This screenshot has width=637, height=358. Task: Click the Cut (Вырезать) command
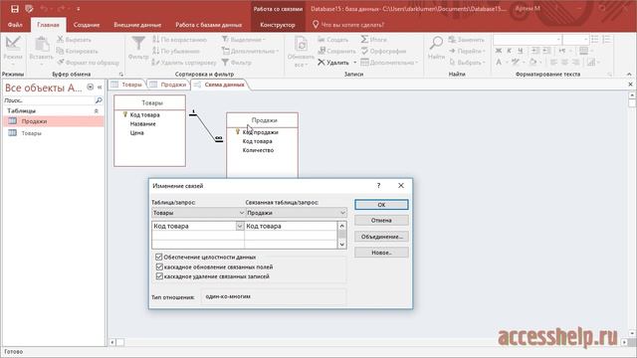(74, 40)
